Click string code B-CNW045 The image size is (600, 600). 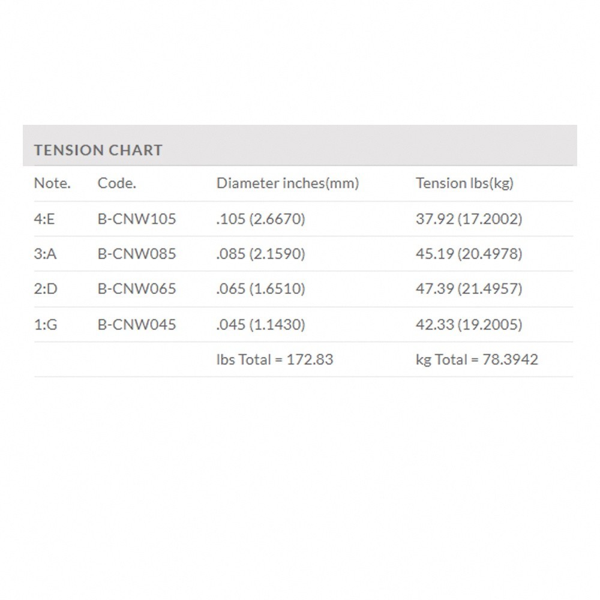137,325
